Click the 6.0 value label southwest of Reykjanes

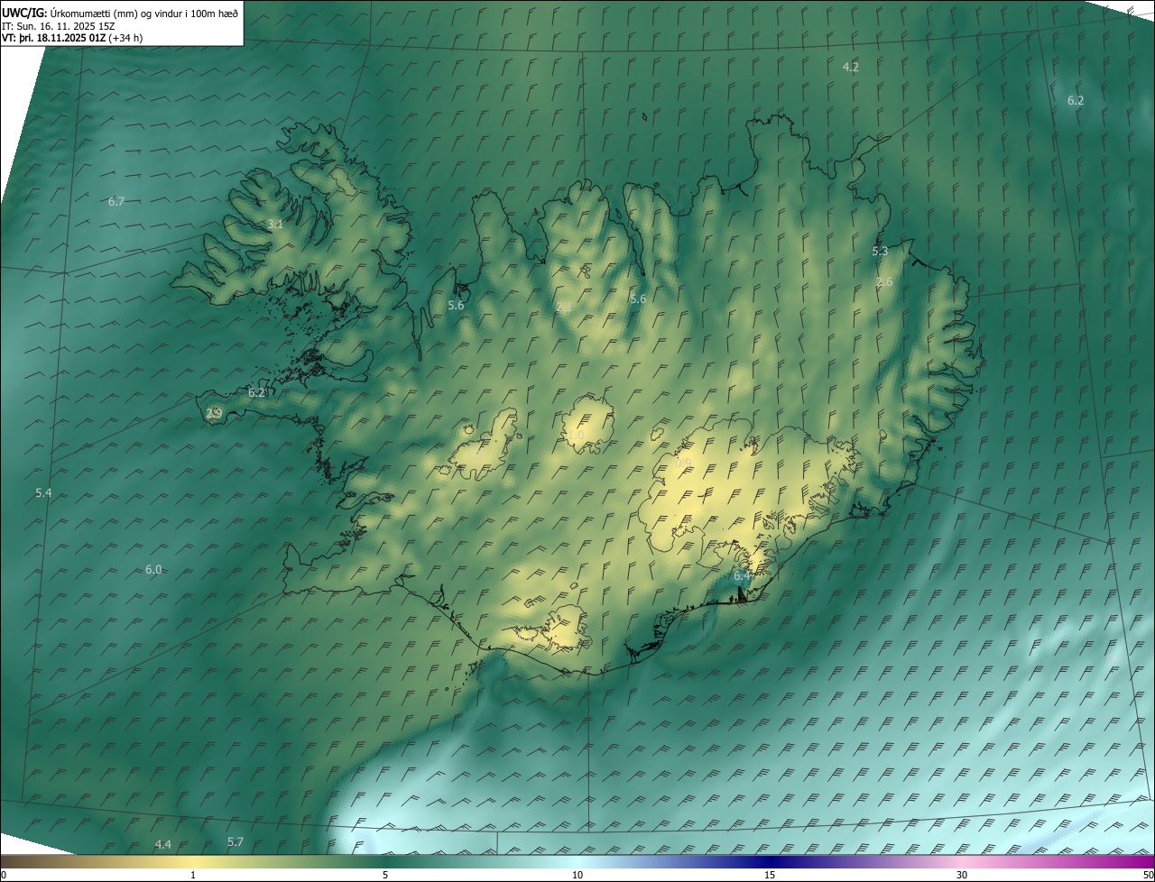(x=153, y=569)
